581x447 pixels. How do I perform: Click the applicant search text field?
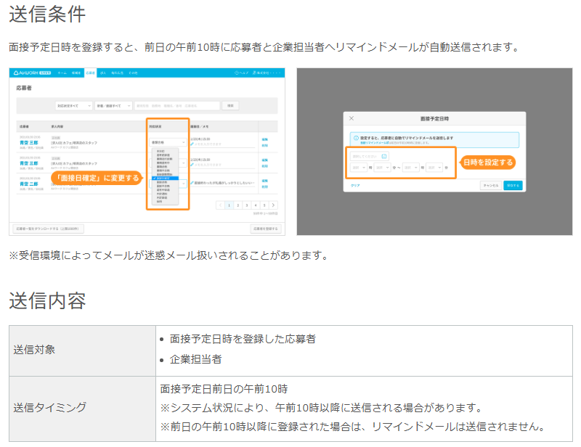[177, 106]
